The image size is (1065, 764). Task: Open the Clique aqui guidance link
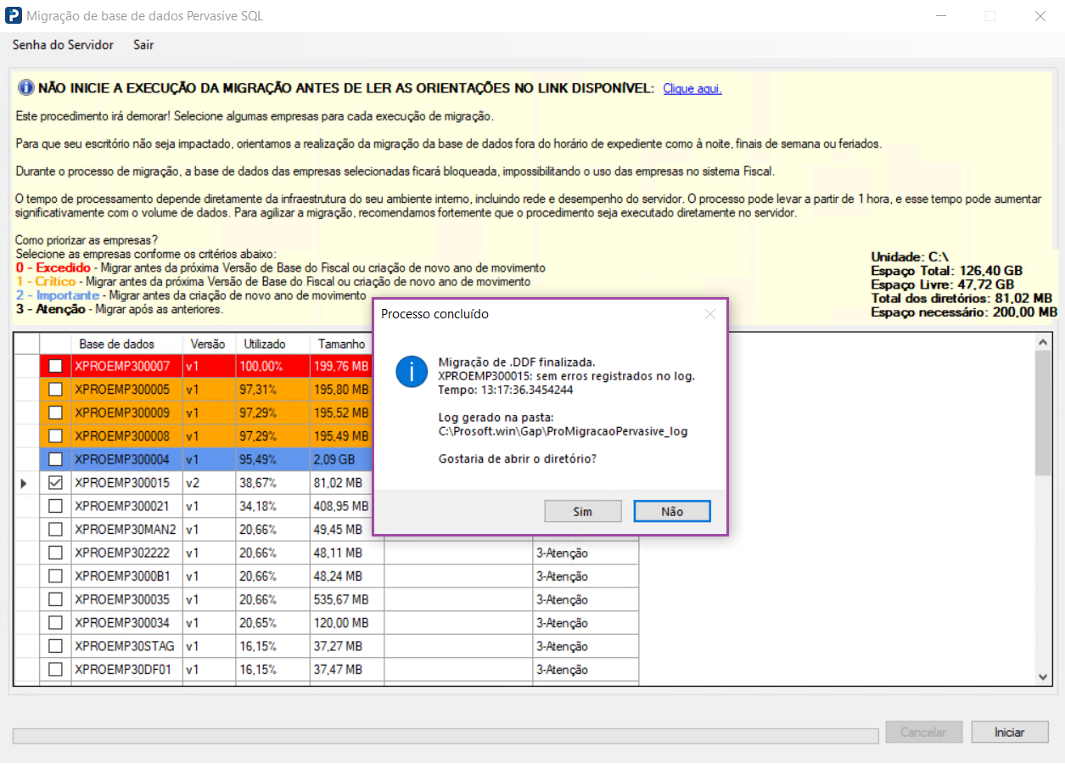(692, 88)
